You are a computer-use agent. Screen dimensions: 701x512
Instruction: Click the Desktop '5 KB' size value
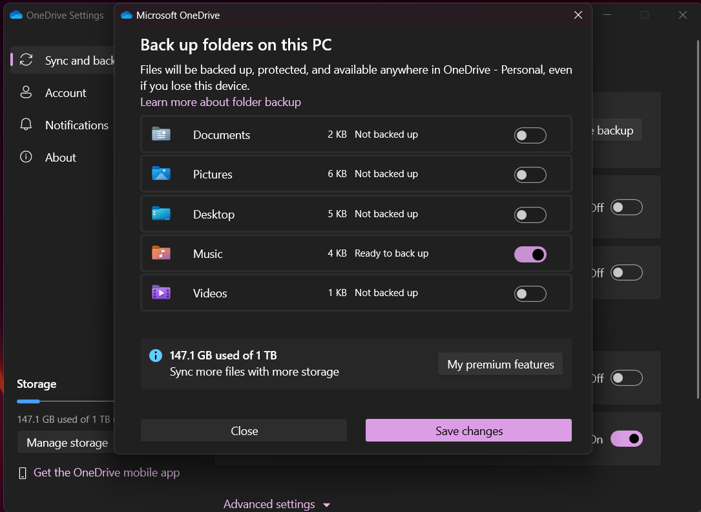(x=337, y=214)
